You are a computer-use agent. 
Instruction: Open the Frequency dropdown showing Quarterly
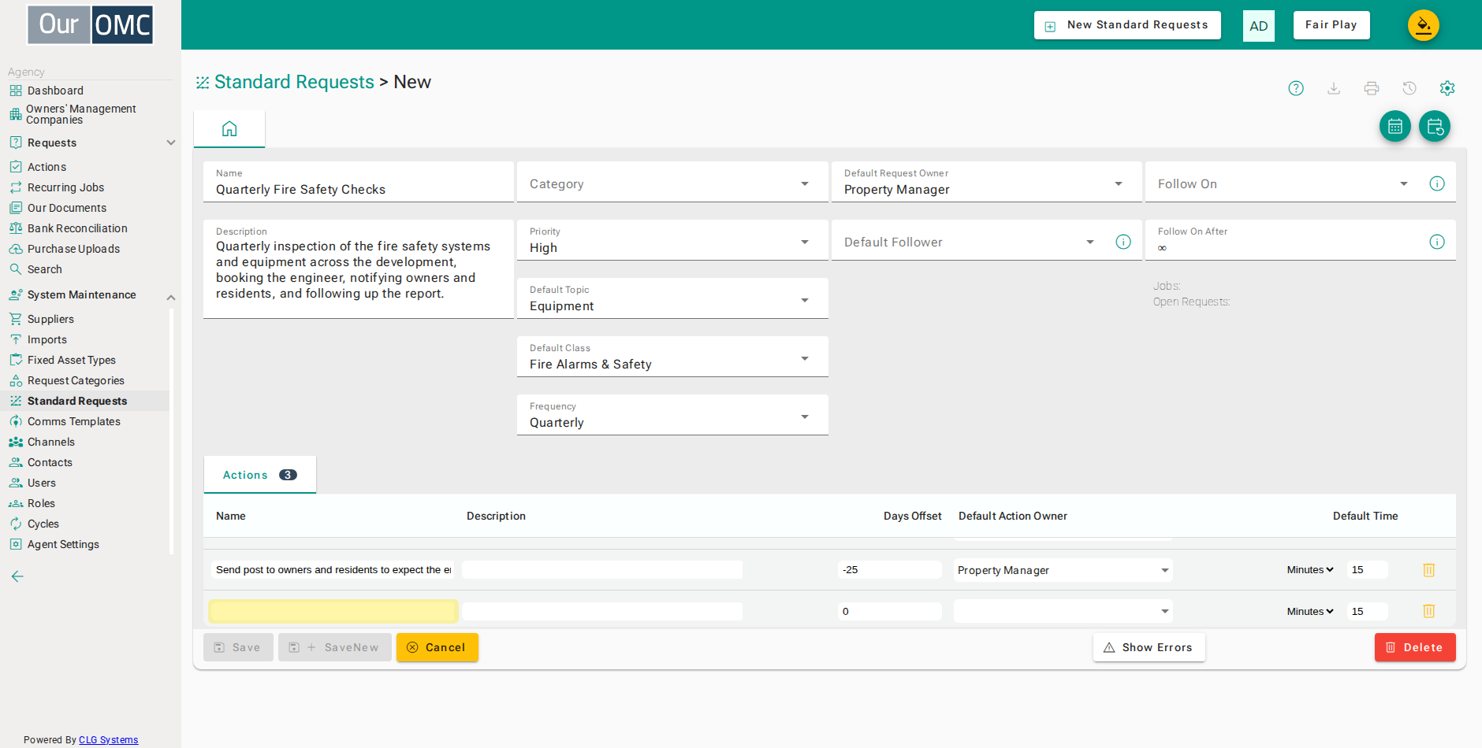(672, 416)
